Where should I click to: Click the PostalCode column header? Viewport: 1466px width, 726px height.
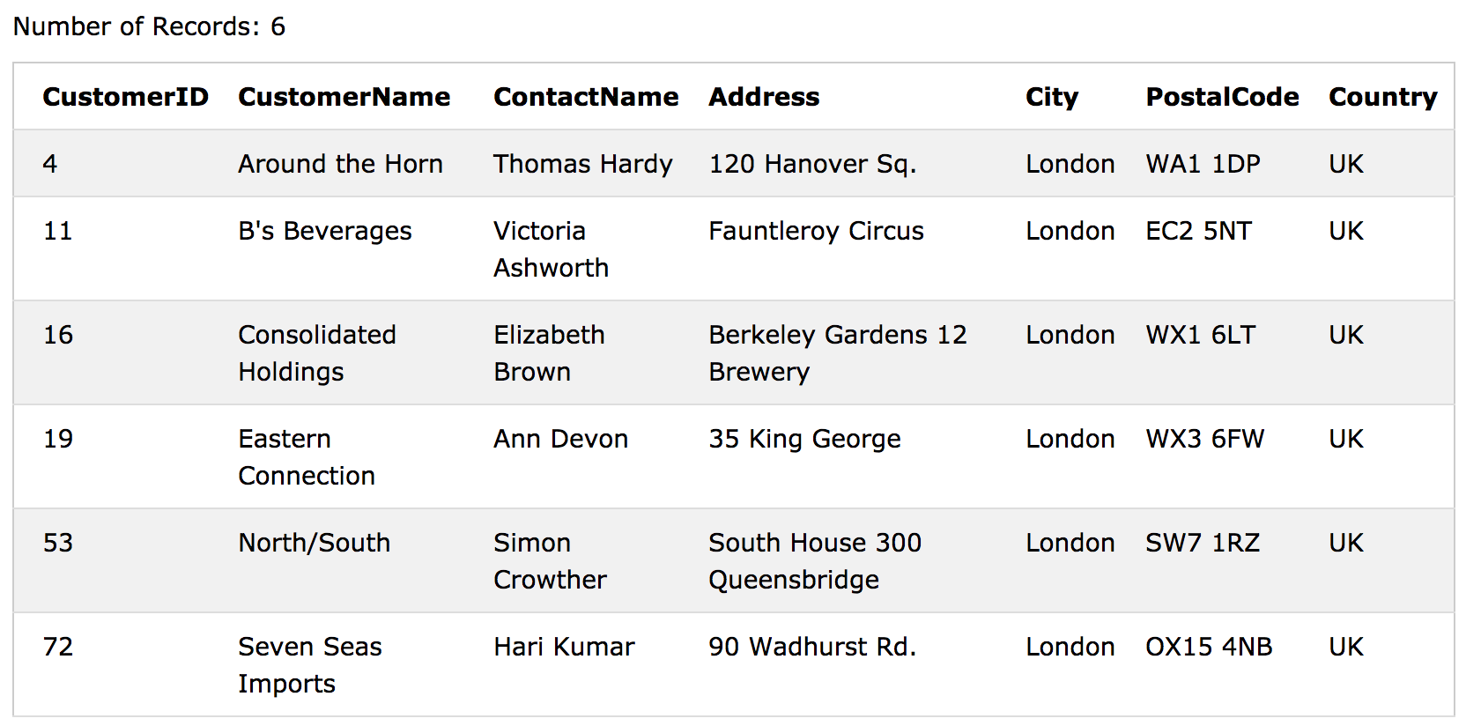tap(1222, 97)
